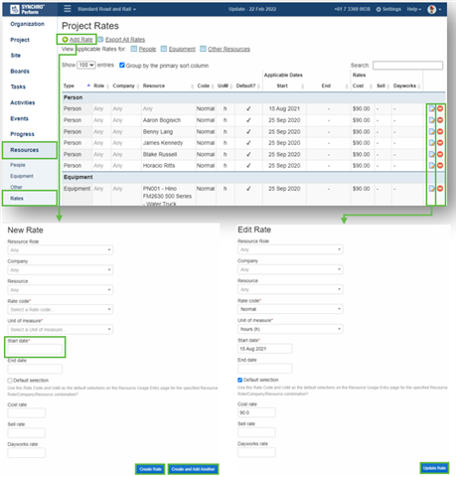Delete Aaron Bogisich's rate

[x=440, y=120]
